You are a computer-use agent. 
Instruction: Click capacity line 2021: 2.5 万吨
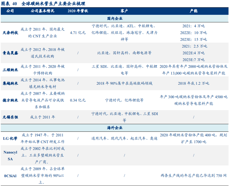tap(195, 46)
